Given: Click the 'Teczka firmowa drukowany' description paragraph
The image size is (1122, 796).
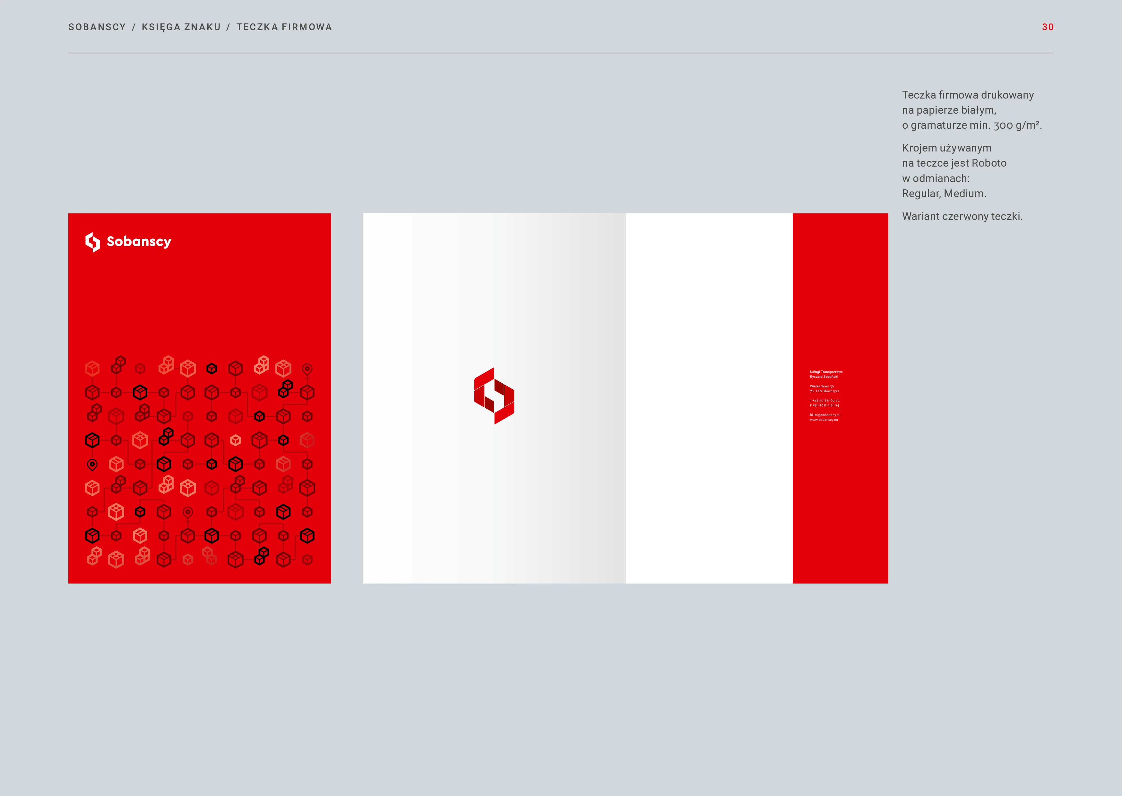Looking at the screenshot, I should pos(968,110).
